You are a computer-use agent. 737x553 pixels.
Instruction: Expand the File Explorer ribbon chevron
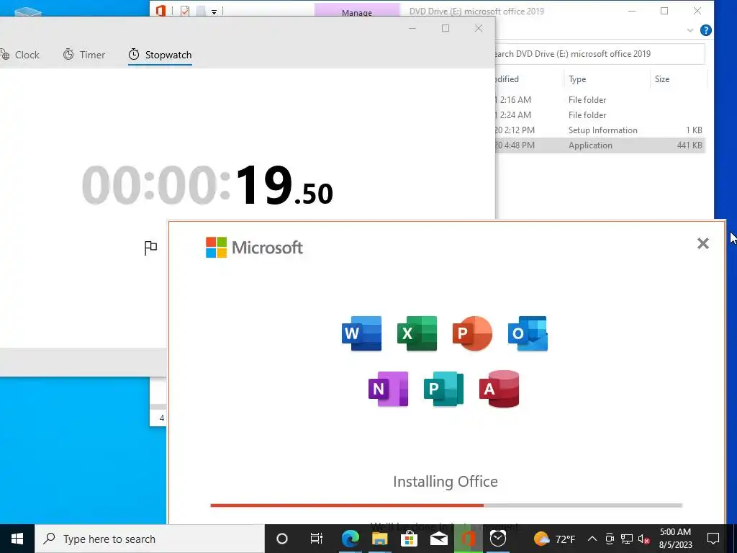tap(690, 30)
